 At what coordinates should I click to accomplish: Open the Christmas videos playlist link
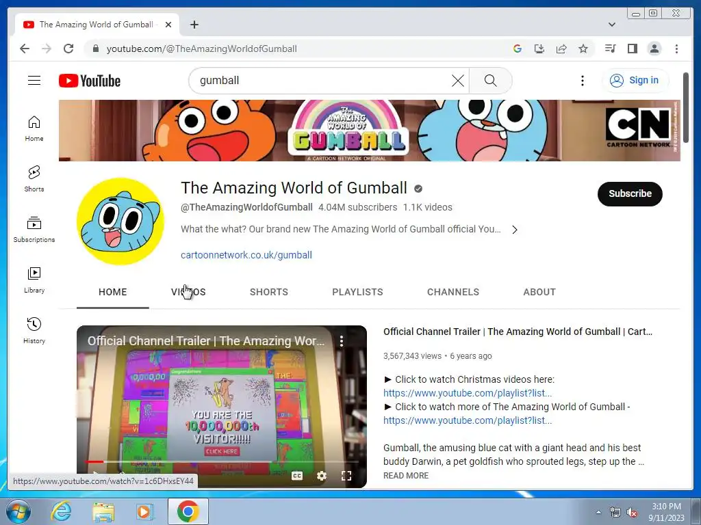(x=468, y=393)
